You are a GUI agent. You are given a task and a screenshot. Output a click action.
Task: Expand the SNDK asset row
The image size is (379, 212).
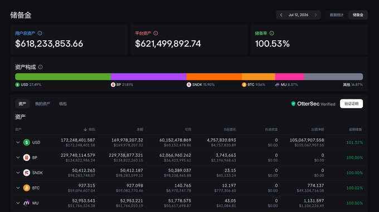point(18,172)
